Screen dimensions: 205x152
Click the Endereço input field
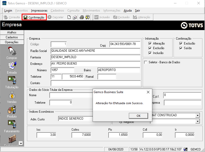tap(95, 64)
